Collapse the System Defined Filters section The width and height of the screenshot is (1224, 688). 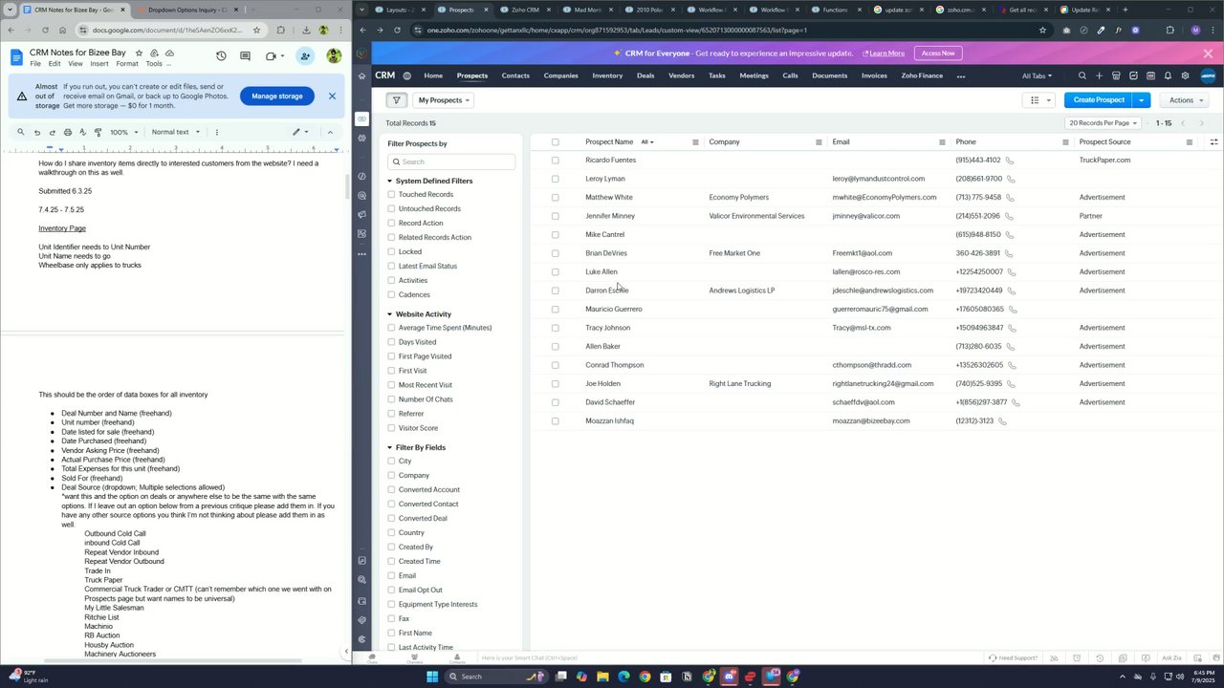(390, 181)
